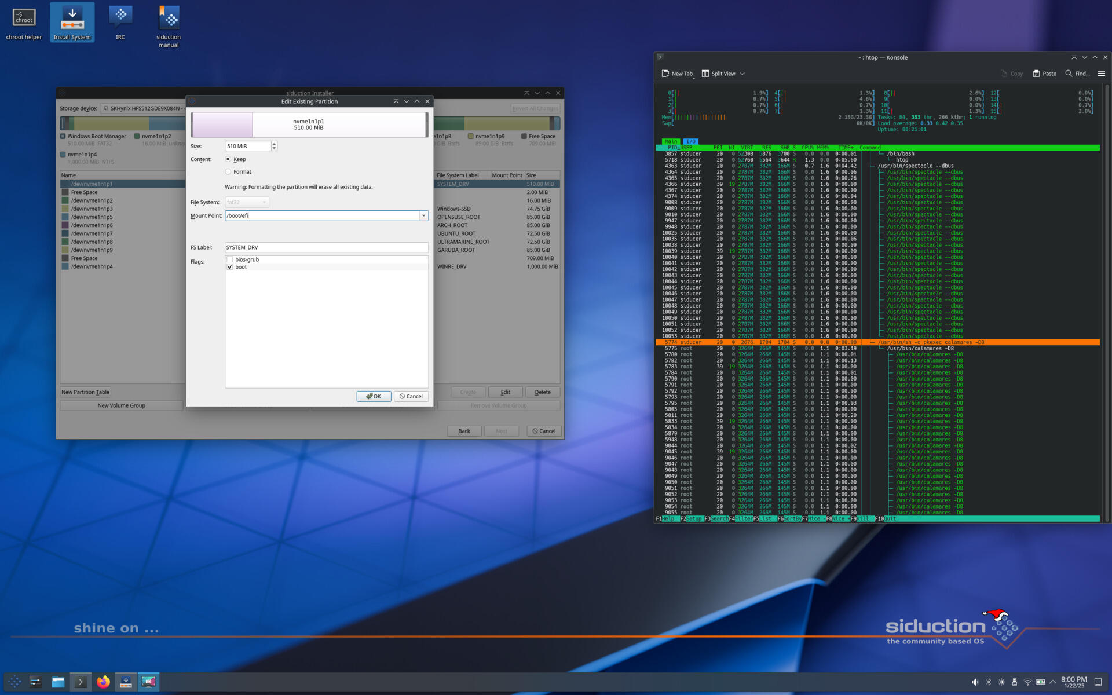Image resolution: width=1112 pixels, height=695 pixels.
Task: Click F1 Help in the htop footer
Action: 667,519
